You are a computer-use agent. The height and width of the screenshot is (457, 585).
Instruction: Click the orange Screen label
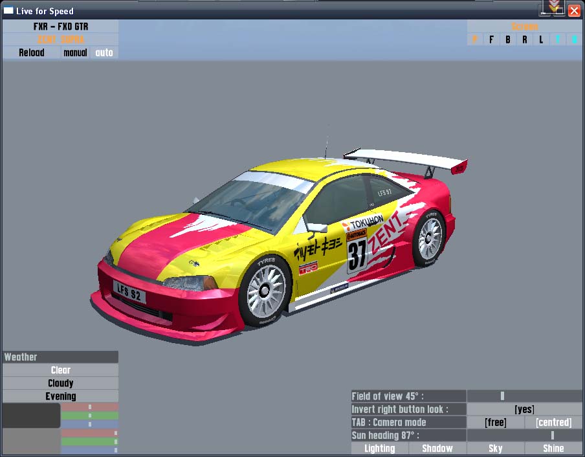tap(524, 27)
